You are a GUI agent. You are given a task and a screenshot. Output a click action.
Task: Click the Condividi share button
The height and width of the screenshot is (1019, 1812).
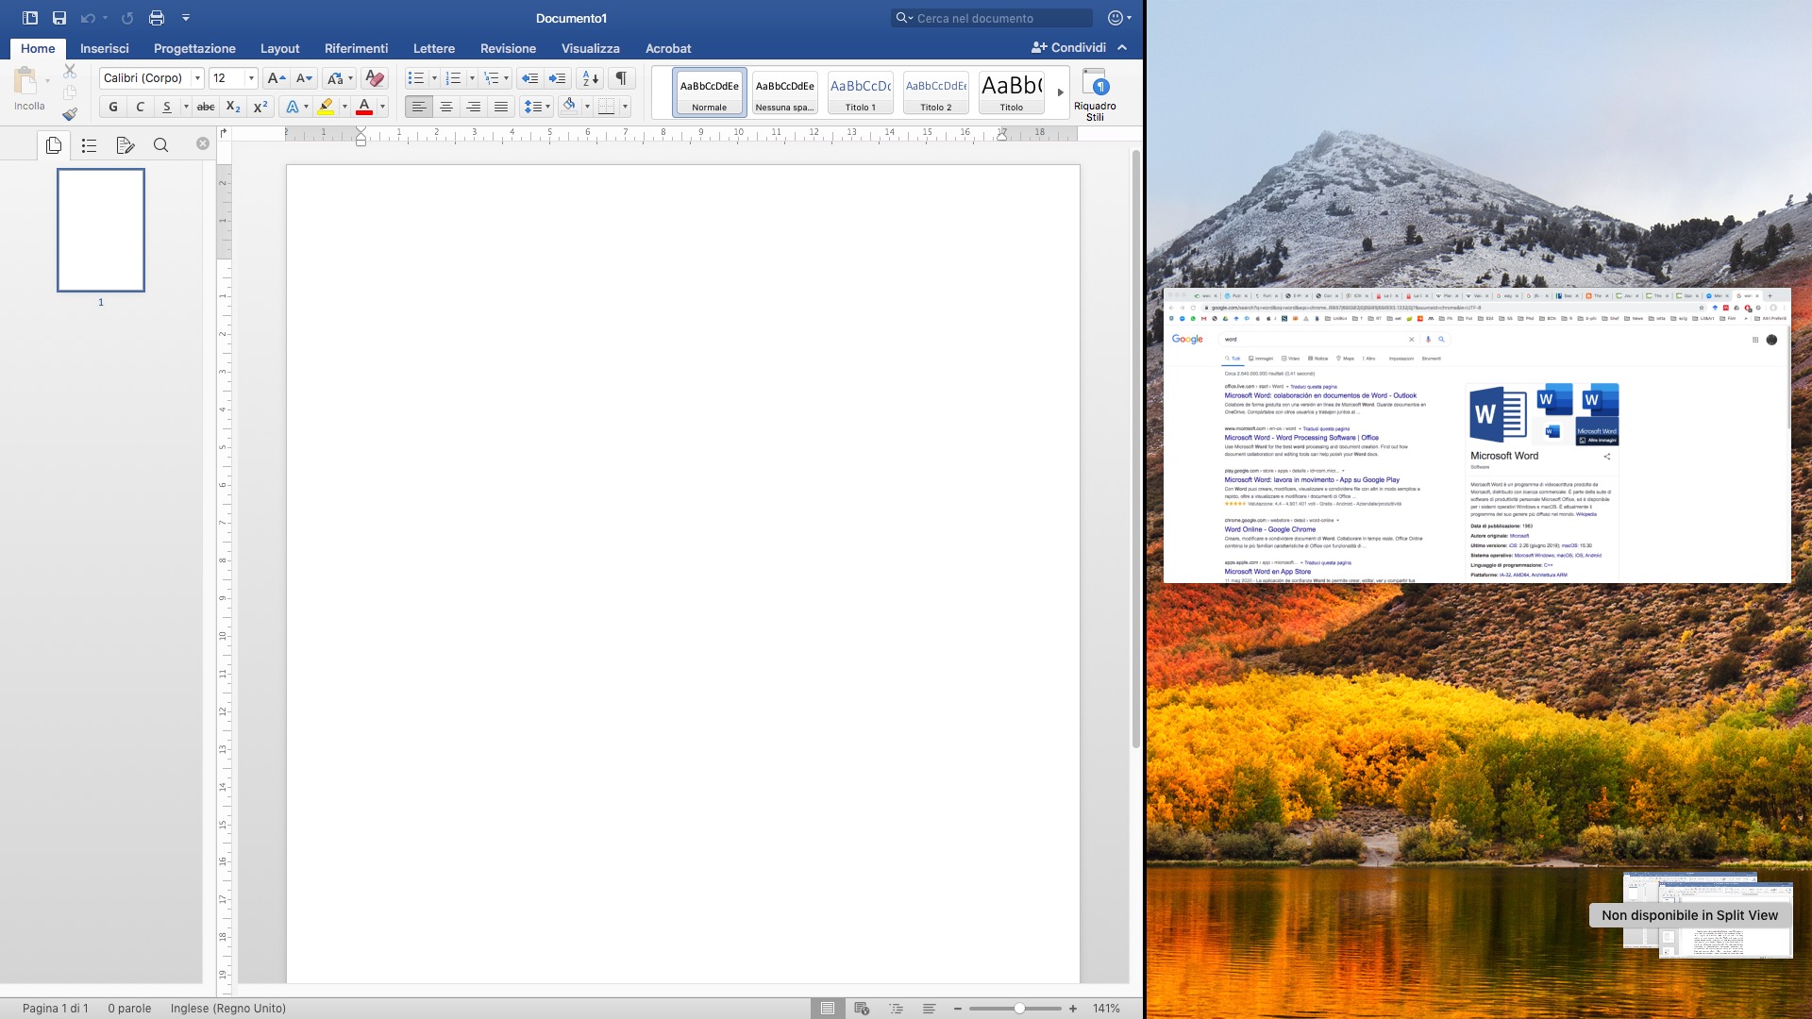1068,47
